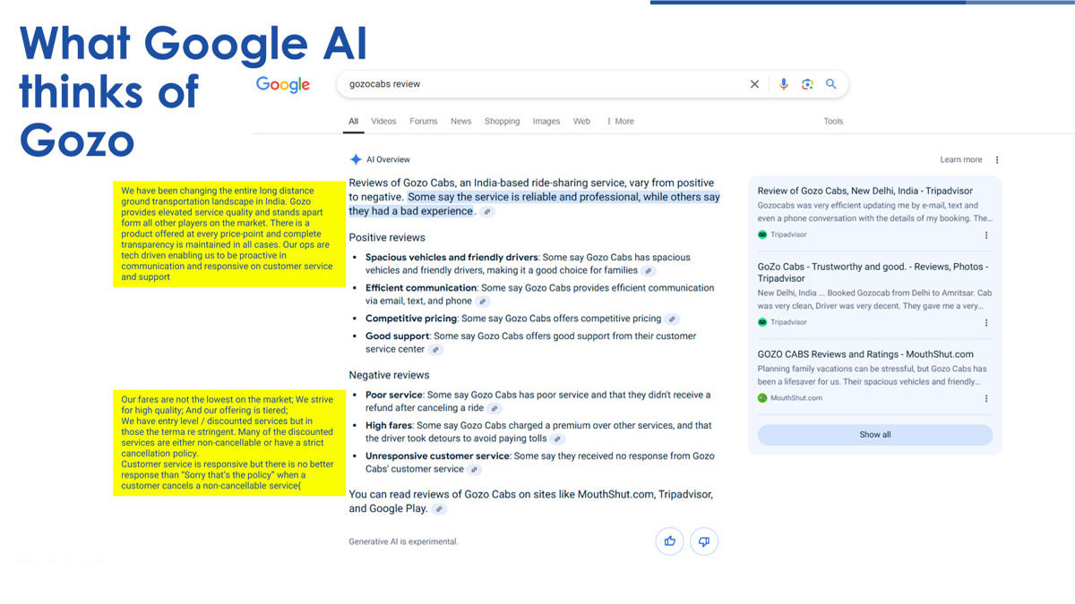Image resolution: width=1075 pixels, height=604 pixels.
Task: Open options for MouthShut.com result
Action: (986, 398)
